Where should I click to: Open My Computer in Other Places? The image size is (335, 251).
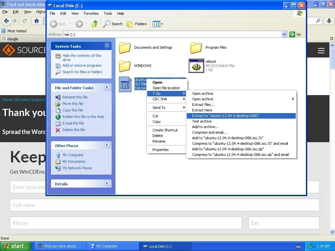click(73, 155)
